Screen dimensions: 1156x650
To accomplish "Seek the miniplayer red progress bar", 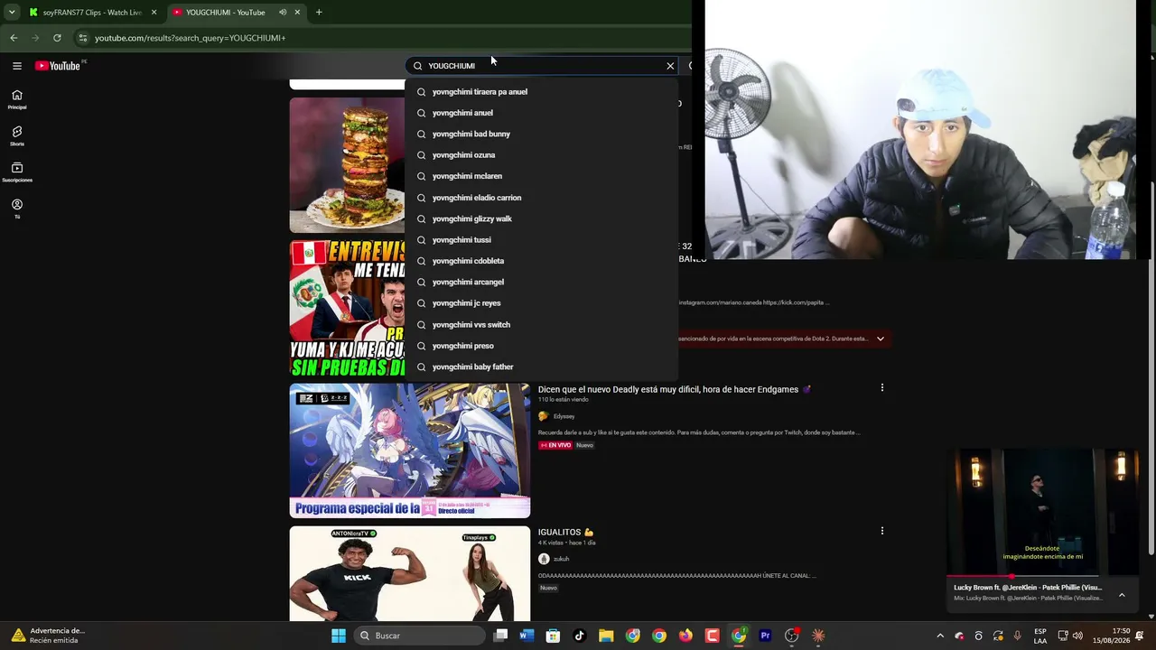I will tap(1022, 576).
